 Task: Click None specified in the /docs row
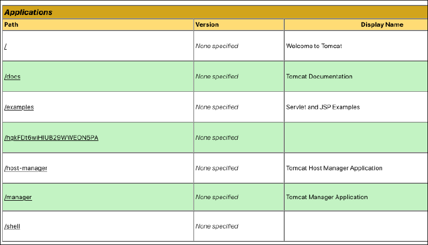217,76
